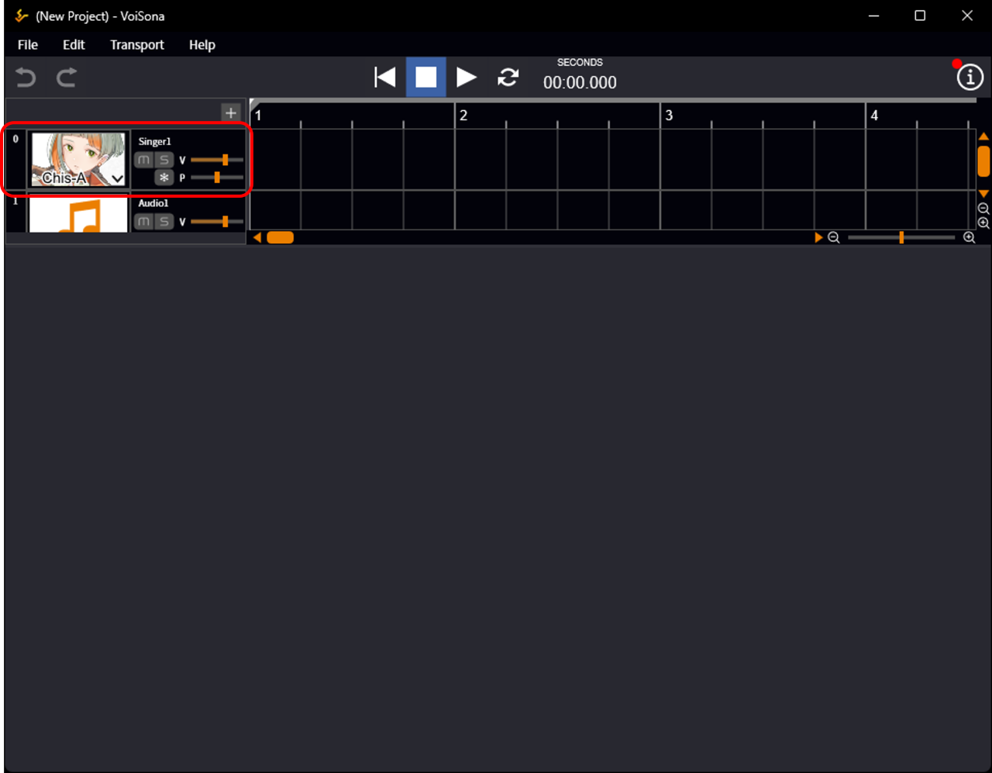
Task: Add a new track with the plus button
Action: point(230,112)
